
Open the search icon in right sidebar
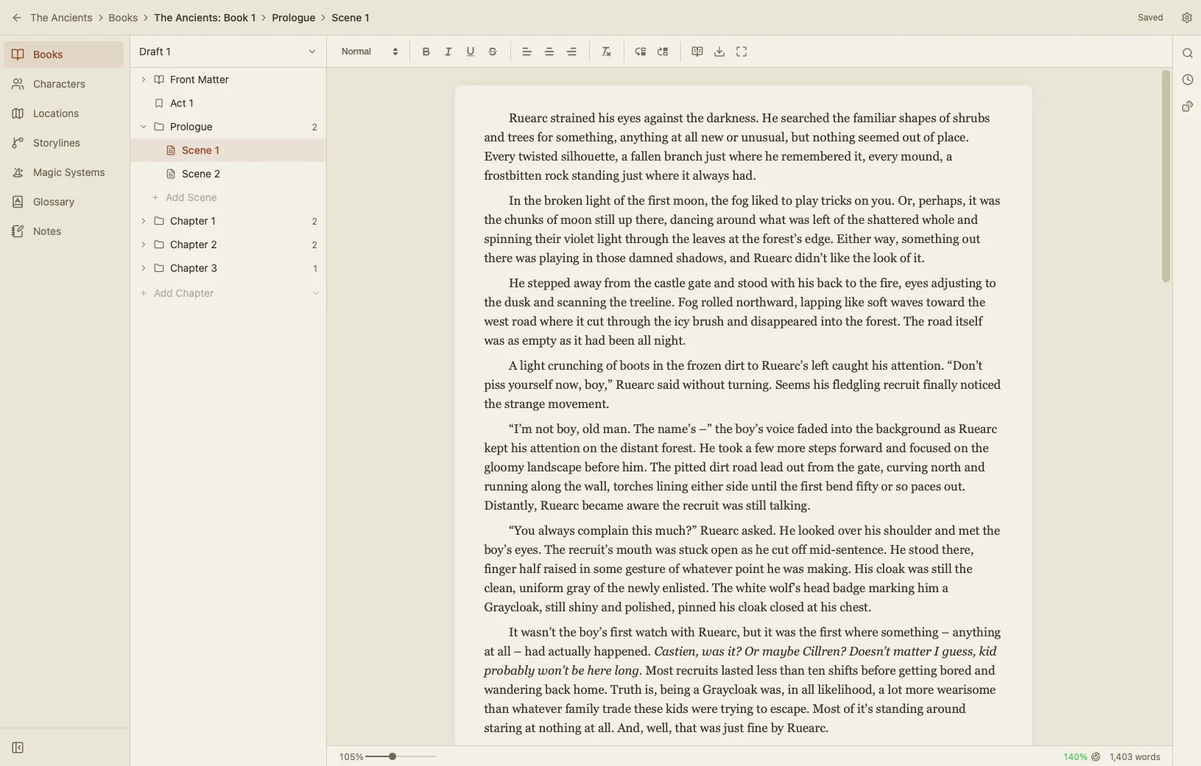(x=1187, y=53)
